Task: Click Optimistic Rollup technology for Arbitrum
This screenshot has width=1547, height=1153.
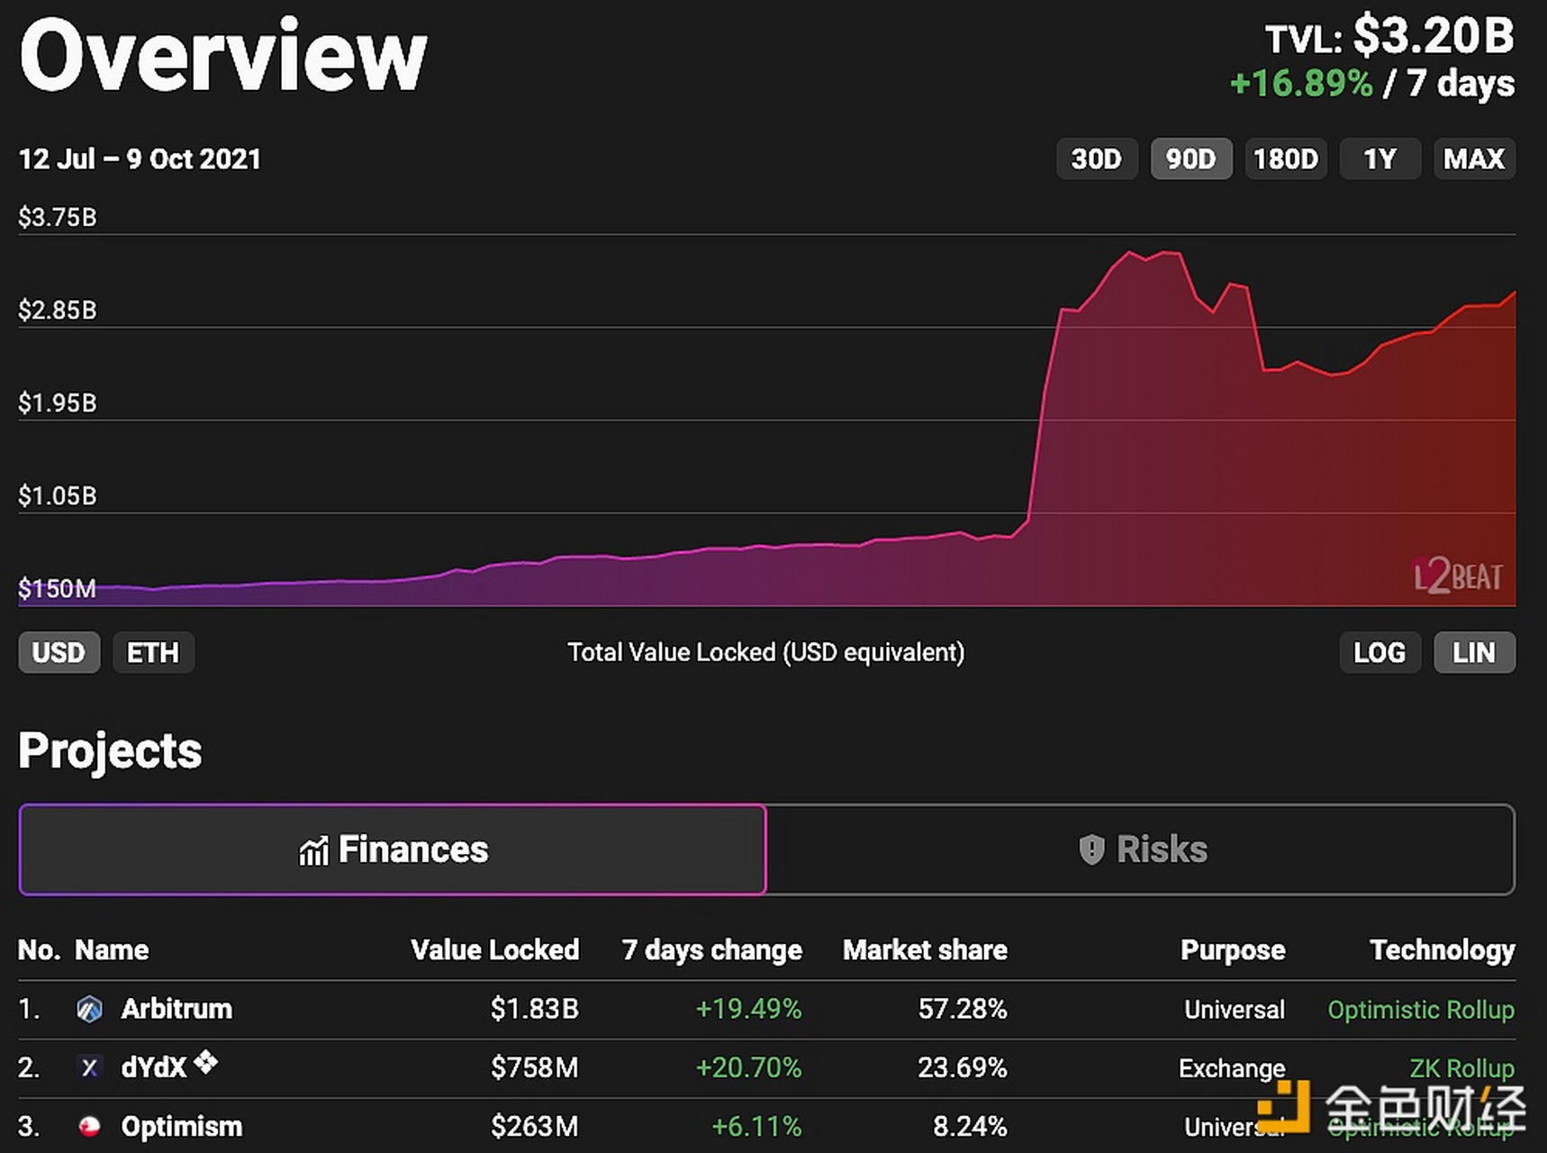Action: coord(1421,1010)
